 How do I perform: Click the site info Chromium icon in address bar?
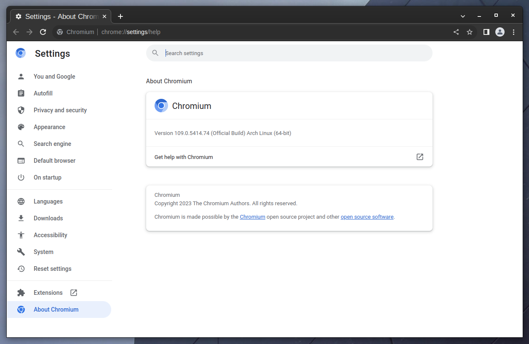coord(60,32)
